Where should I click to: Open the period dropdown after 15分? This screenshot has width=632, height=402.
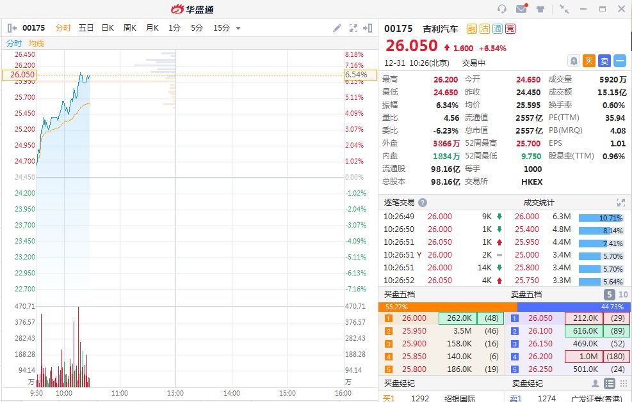point(238,28)
